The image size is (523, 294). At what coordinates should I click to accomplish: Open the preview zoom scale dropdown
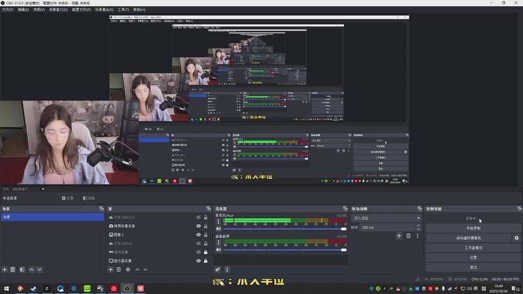pyautogui.click(x=43, y=189)
